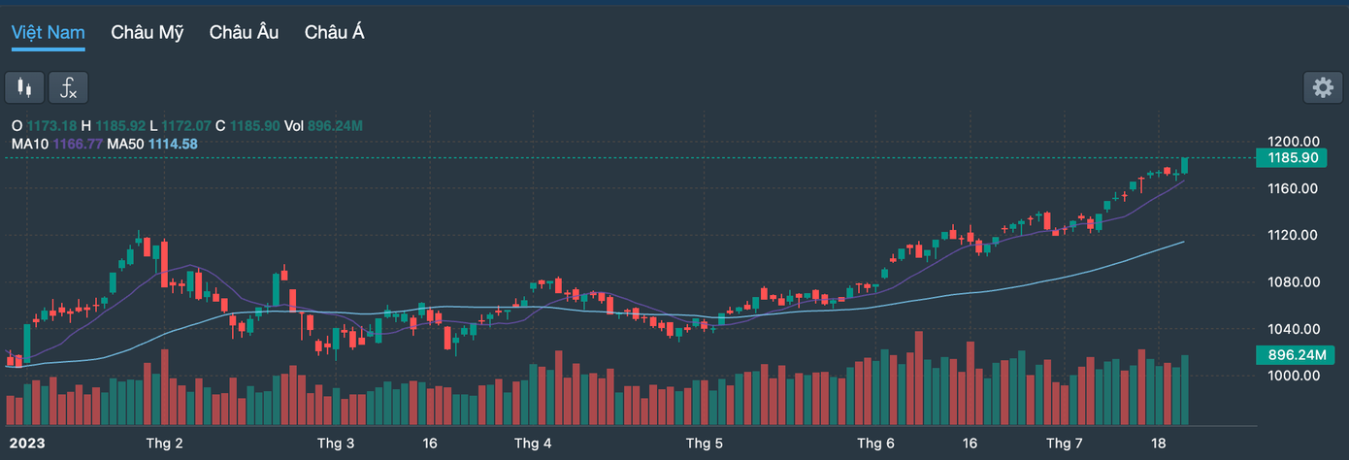Select the Châu Mỹ tab

click(x=147, y=32)
